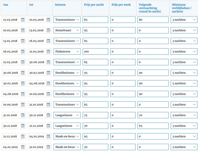This screenshot has height=152, width=198.
Task: Open calendar icon for end date 31.10.2018
Action: point(48,105)
